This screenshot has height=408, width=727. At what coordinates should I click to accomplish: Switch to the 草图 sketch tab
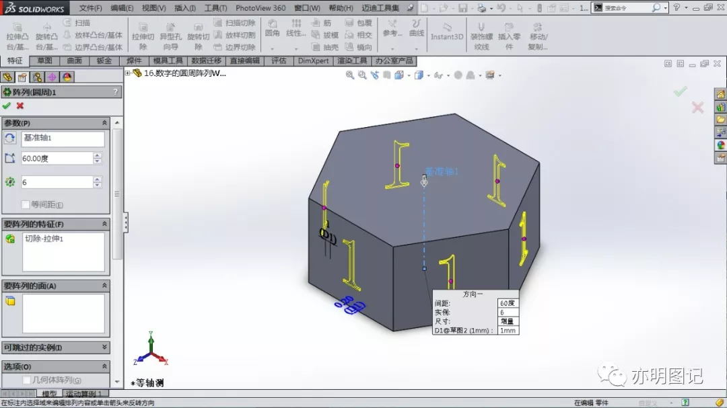[x=44, y=60]
